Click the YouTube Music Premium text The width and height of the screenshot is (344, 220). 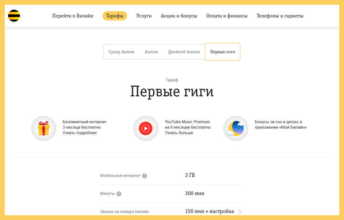pos(187,122)
